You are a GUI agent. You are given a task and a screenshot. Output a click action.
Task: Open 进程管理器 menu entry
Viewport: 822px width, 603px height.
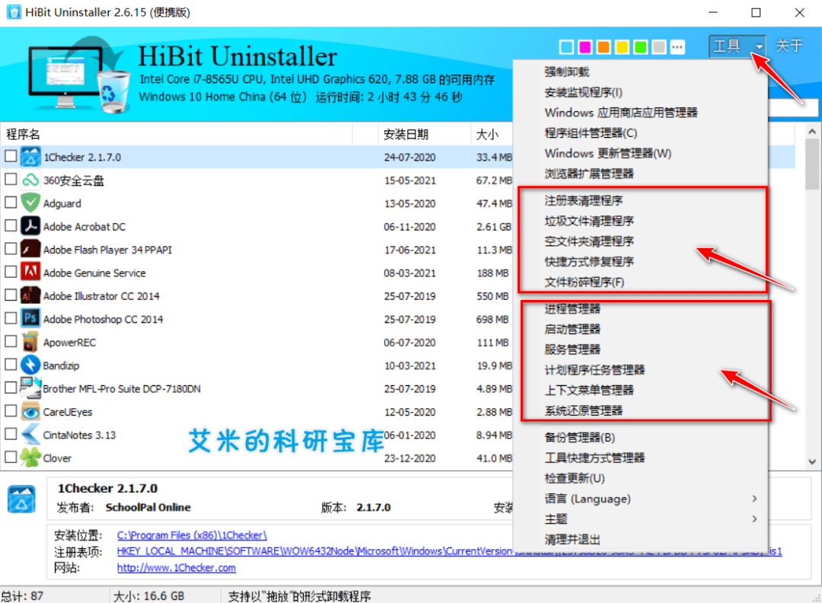click(x=641, y=309)
